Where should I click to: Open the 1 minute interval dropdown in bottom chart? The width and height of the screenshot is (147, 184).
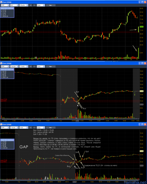tap(14, 127)
